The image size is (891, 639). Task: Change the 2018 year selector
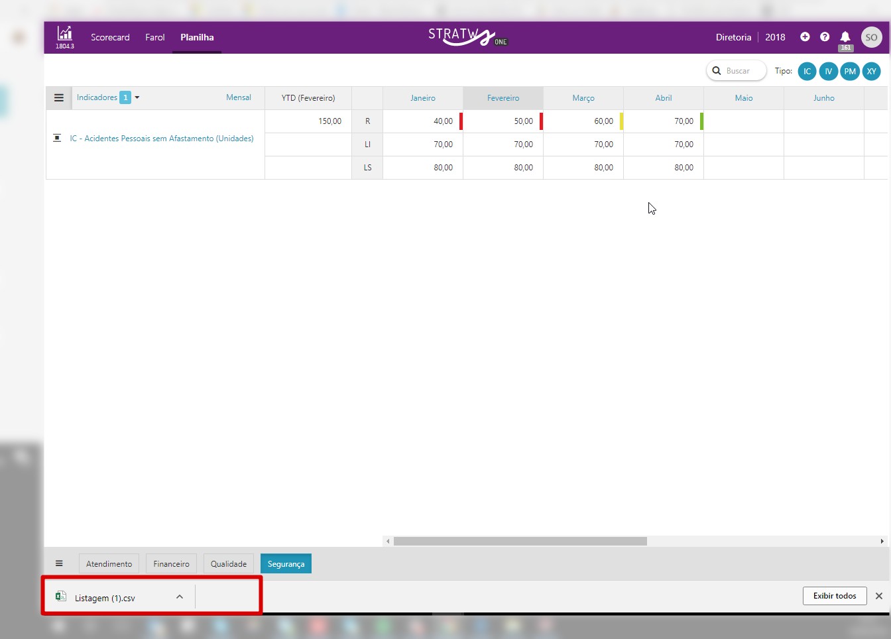click(775, 37)
